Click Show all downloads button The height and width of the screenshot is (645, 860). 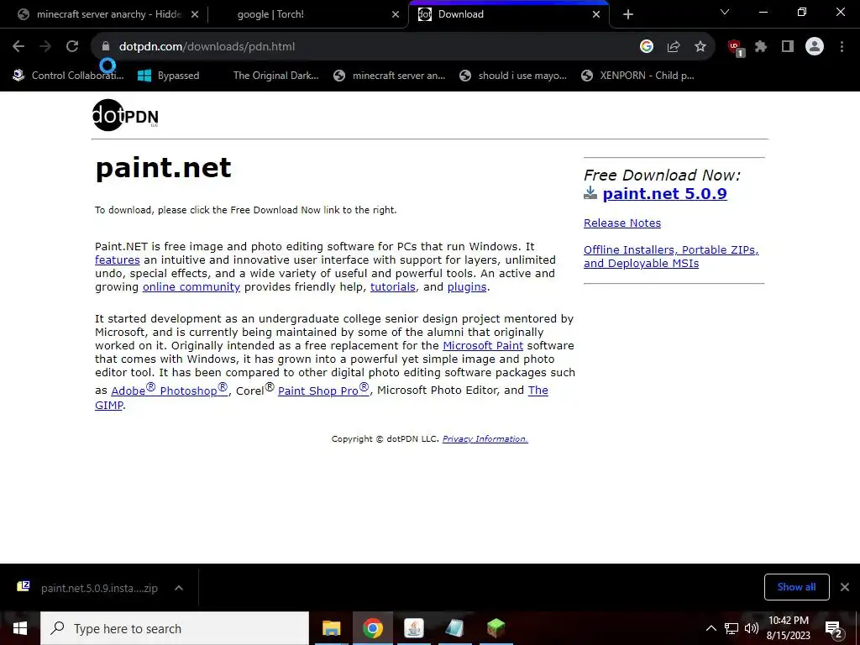(796, 587)
